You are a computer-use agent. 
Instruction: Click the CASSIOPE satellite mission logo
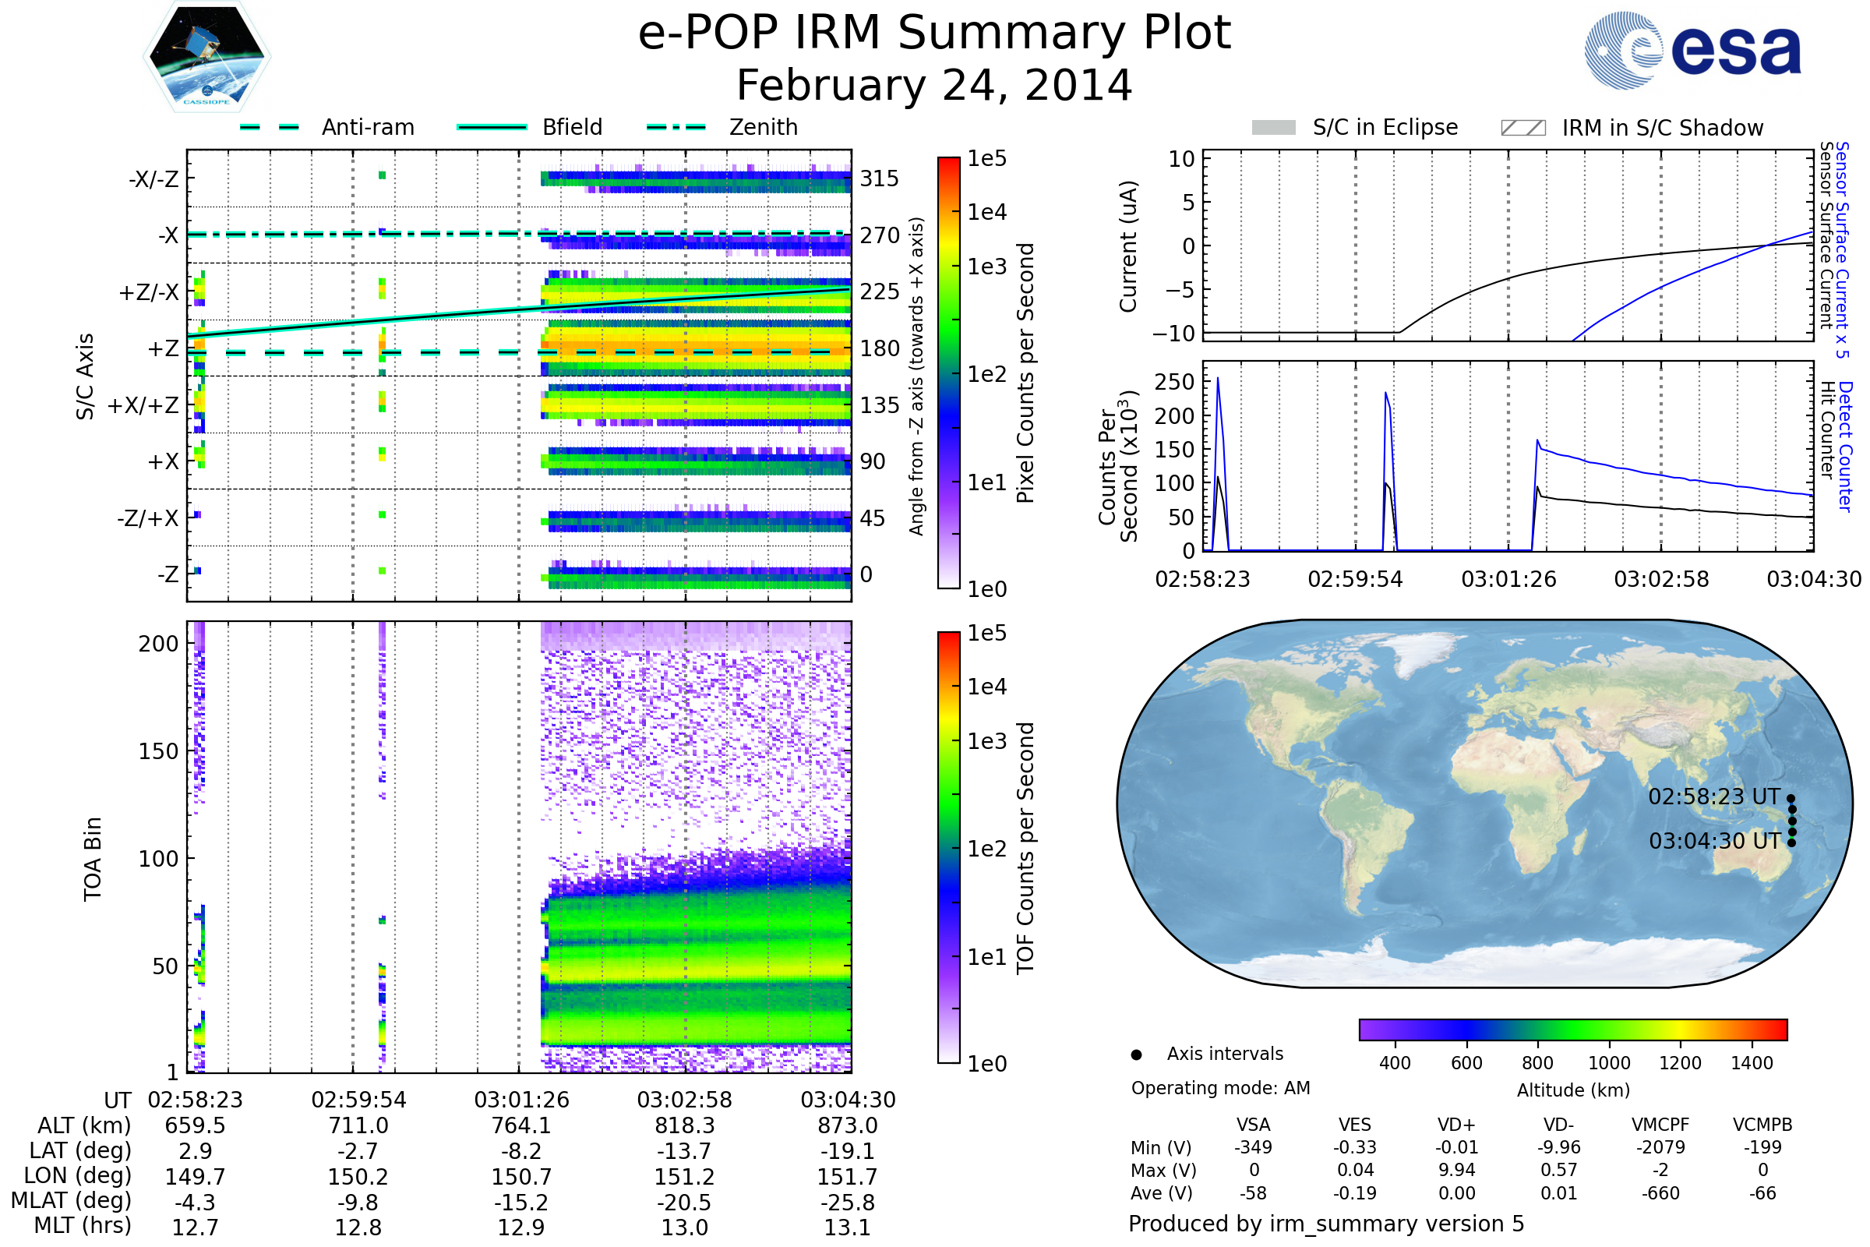point(206,57)
